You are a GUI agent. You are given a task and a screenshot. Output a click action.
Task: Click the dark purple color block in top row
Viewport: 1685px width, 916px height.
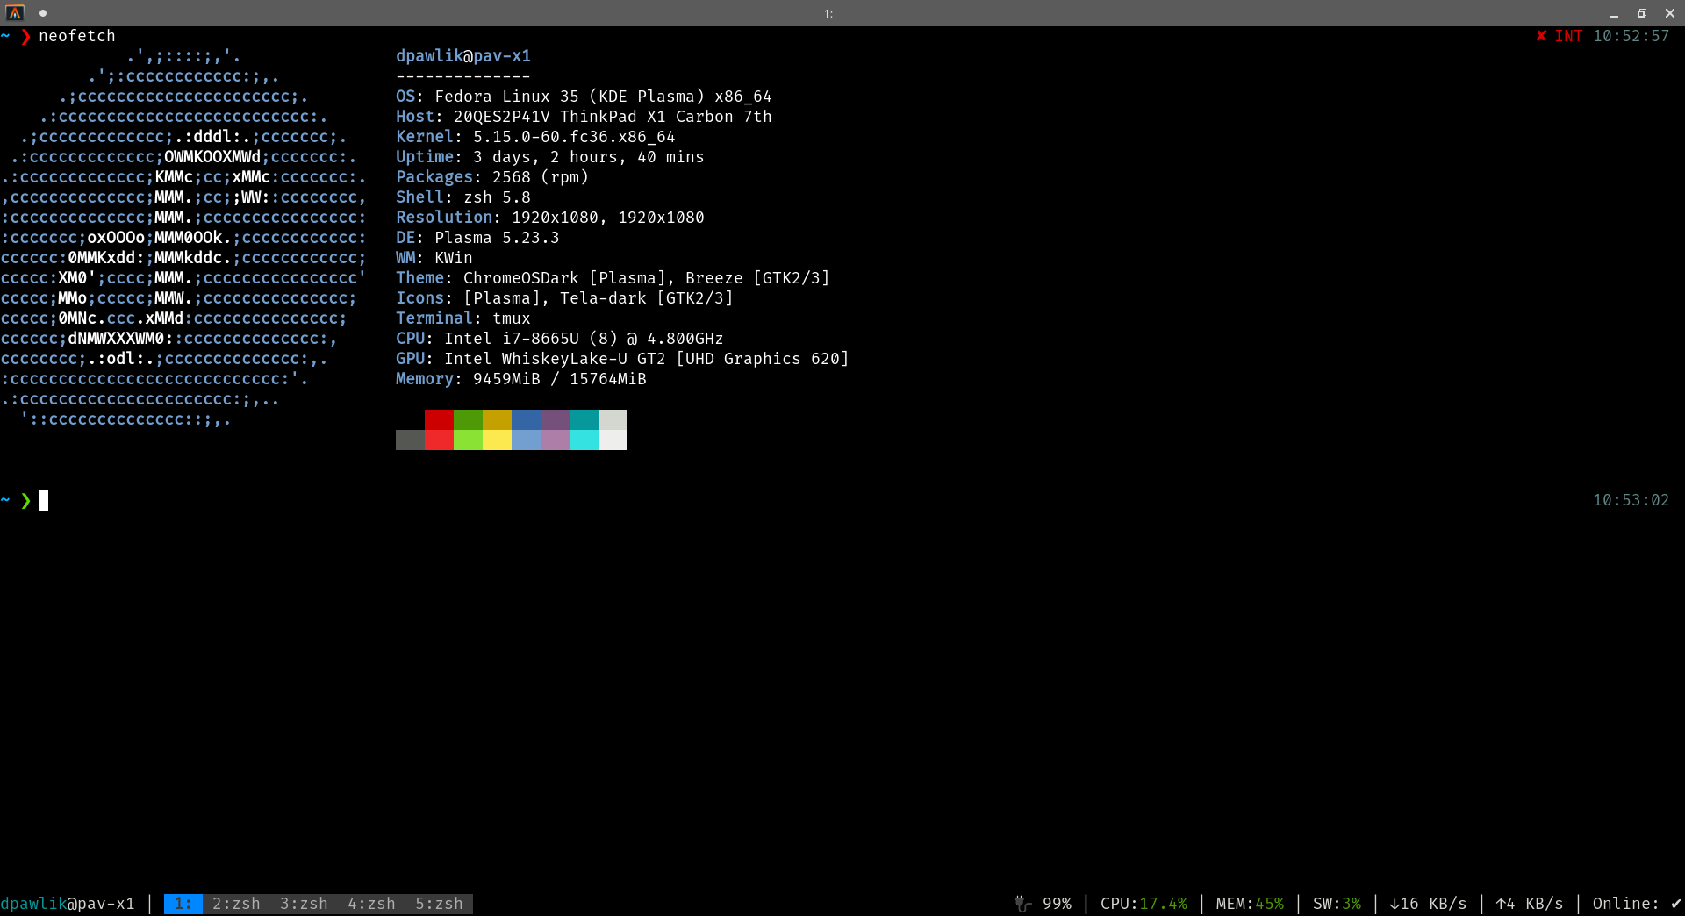(x=555, y=419)
